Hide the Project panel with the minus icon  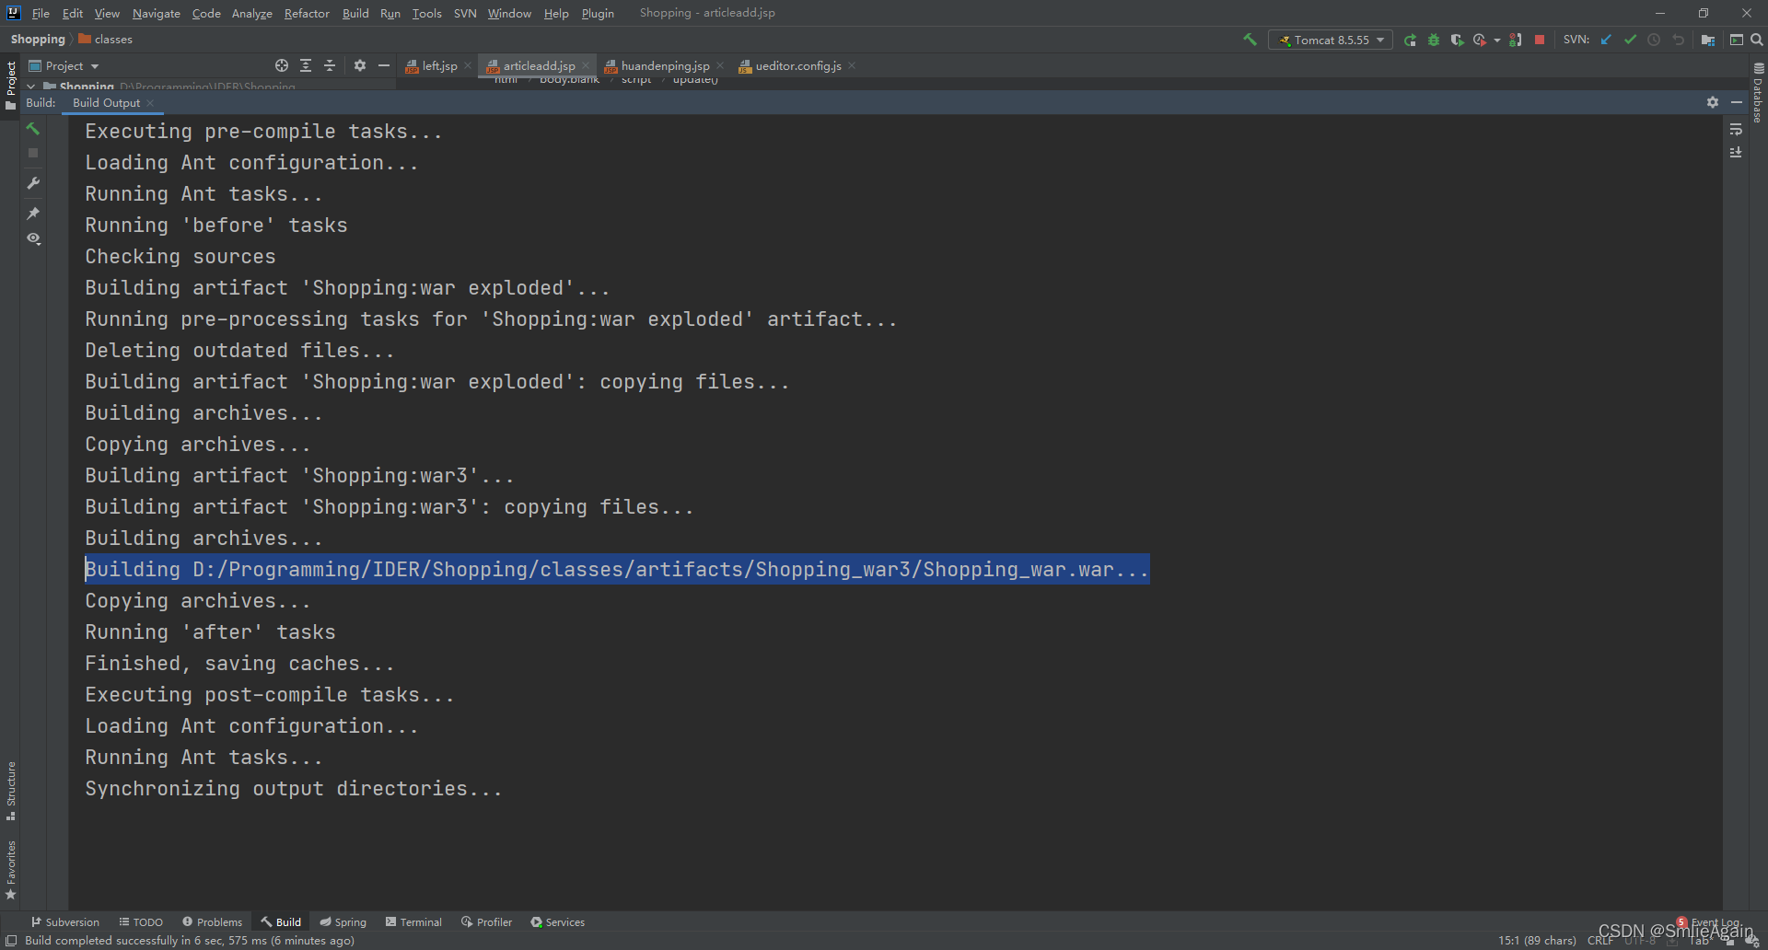[x=384, y=65]
